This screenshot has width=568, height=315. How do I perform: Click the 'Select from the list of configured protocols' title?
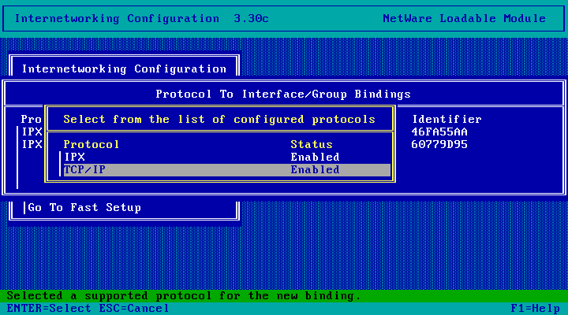pyautogui.click(x=219, y=119)
